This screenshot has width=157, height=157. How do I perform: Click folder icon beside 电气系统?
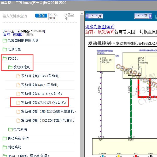10,130
